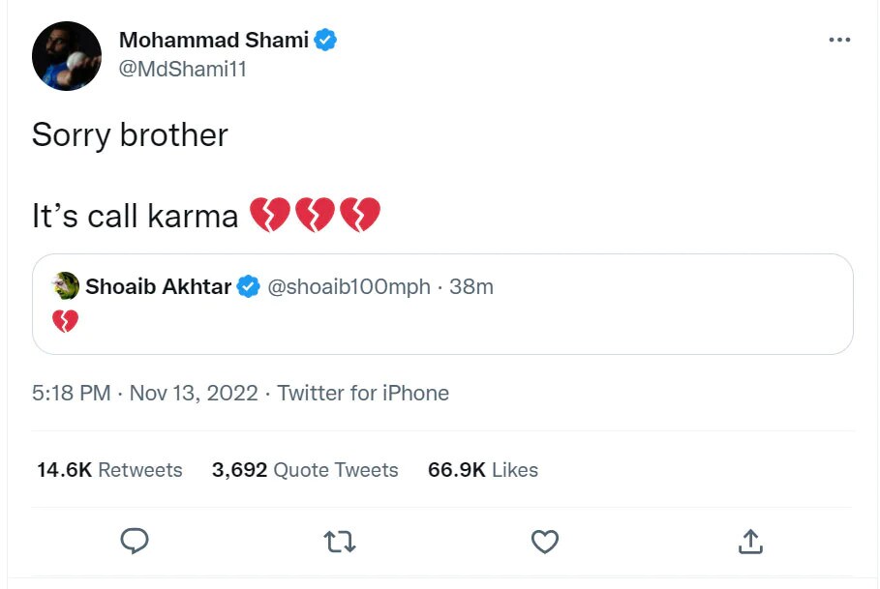Click the 5:18 PM · Nov 13, 2022 timestamp

click(x=144, y=393)
